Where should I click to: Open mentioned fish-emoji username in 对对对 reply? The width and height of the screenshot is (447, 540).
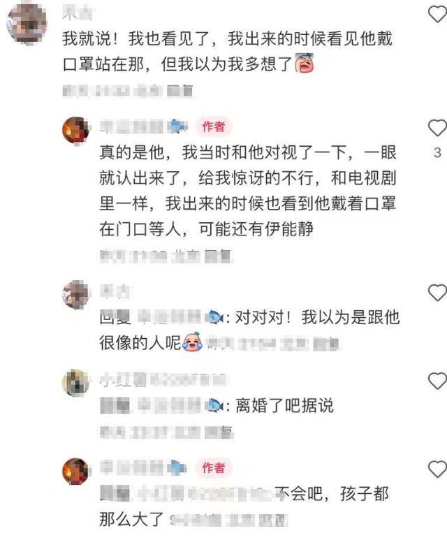[x=181, y=317]
